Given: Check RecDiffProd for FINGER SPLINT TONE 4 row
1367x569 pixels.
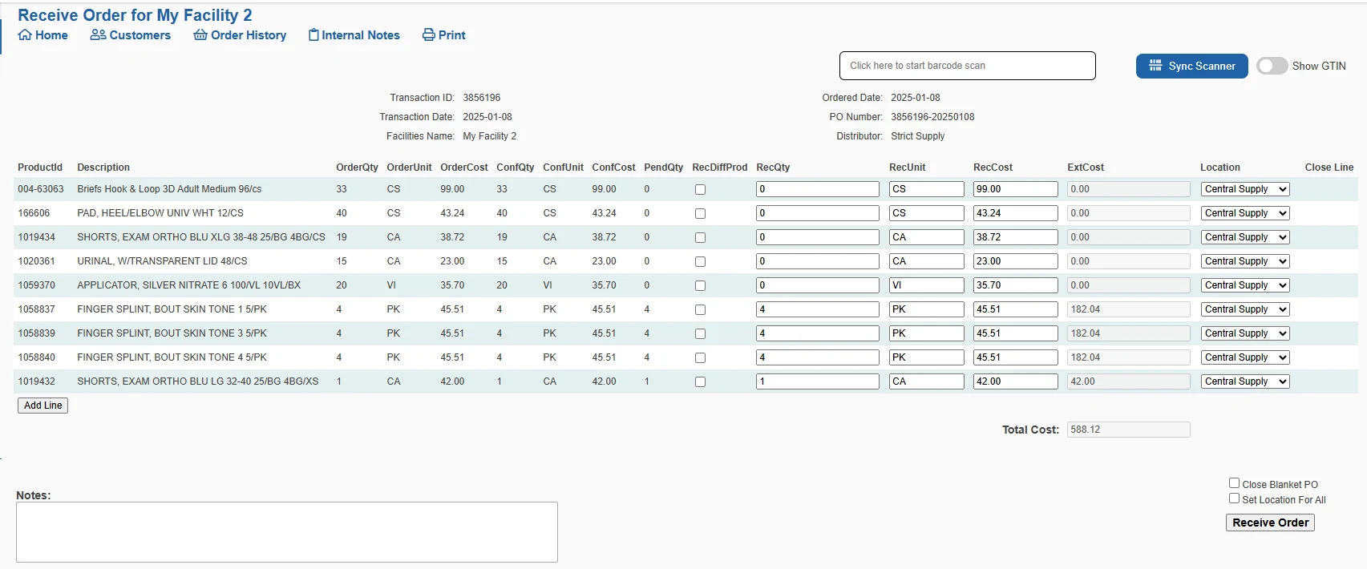Looking at the screenshot, I should coord(700,358).
